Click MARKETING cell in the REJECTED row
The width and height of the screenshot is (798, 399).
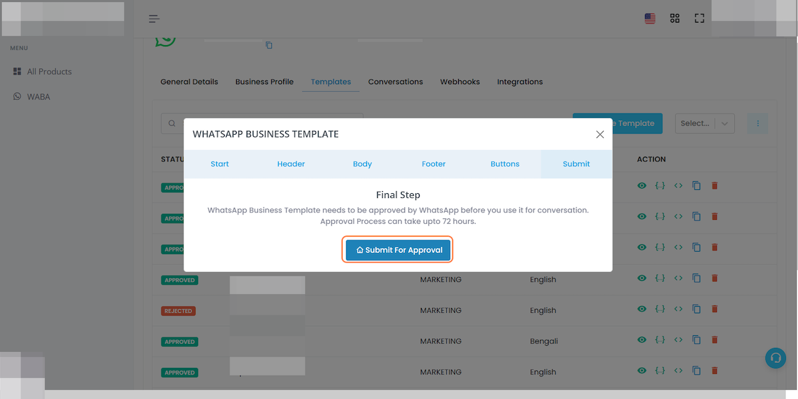pos(441,310)
